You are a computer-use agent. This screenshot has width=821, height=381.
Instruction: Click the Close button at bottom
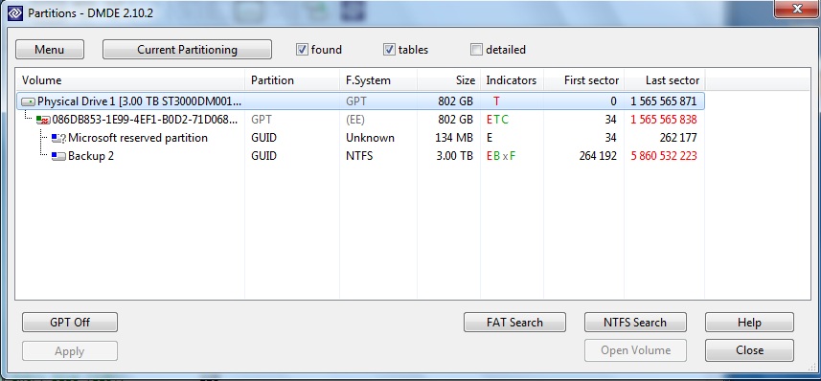click(x=749, y=350)
